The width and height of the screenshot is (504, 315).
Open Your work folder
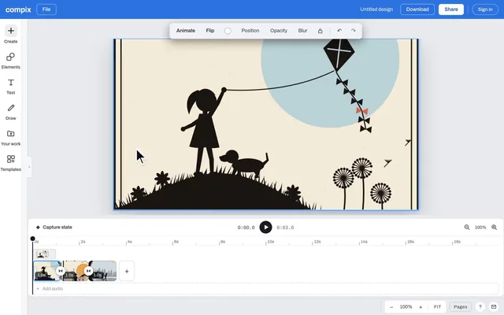click(x=10, y=137)
